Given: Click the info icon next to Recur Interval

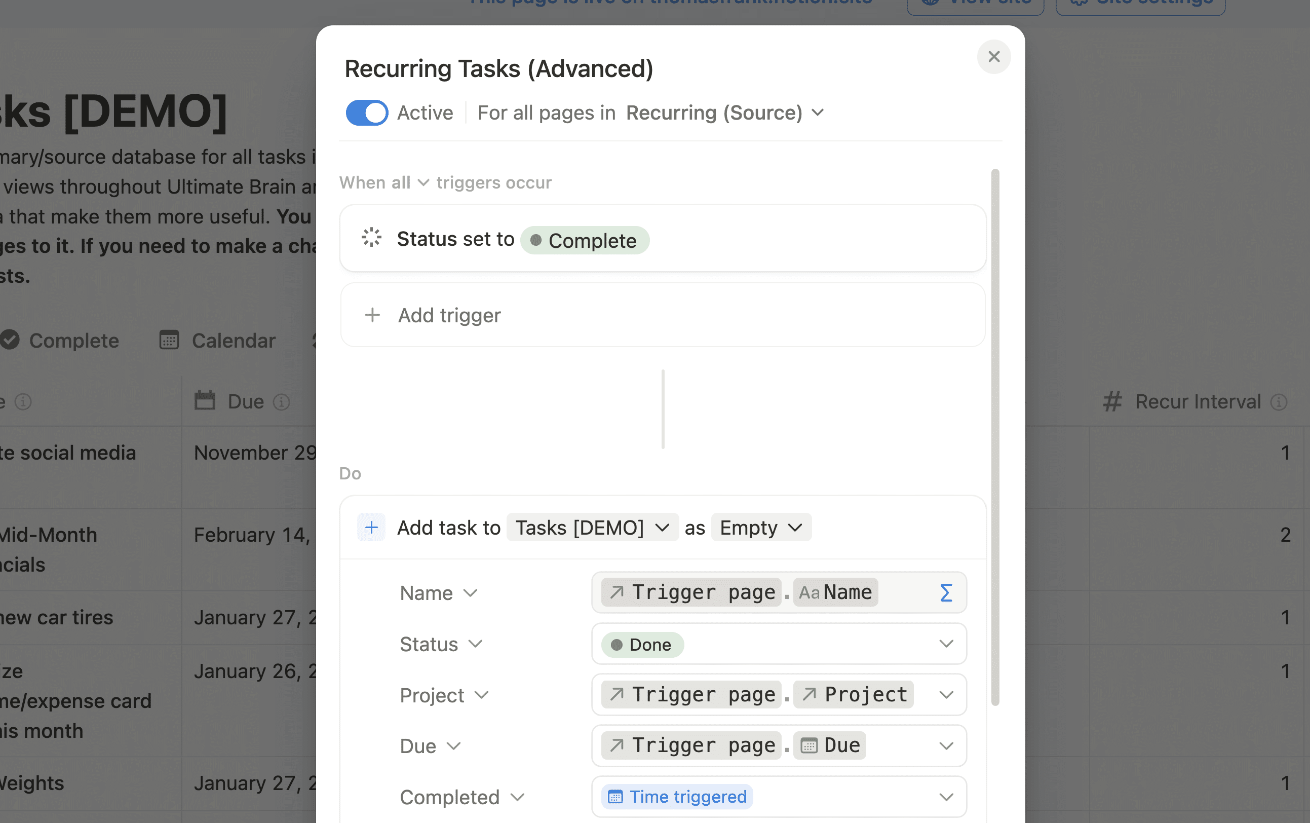Looking at the screenshot, I should (1279, 402).
